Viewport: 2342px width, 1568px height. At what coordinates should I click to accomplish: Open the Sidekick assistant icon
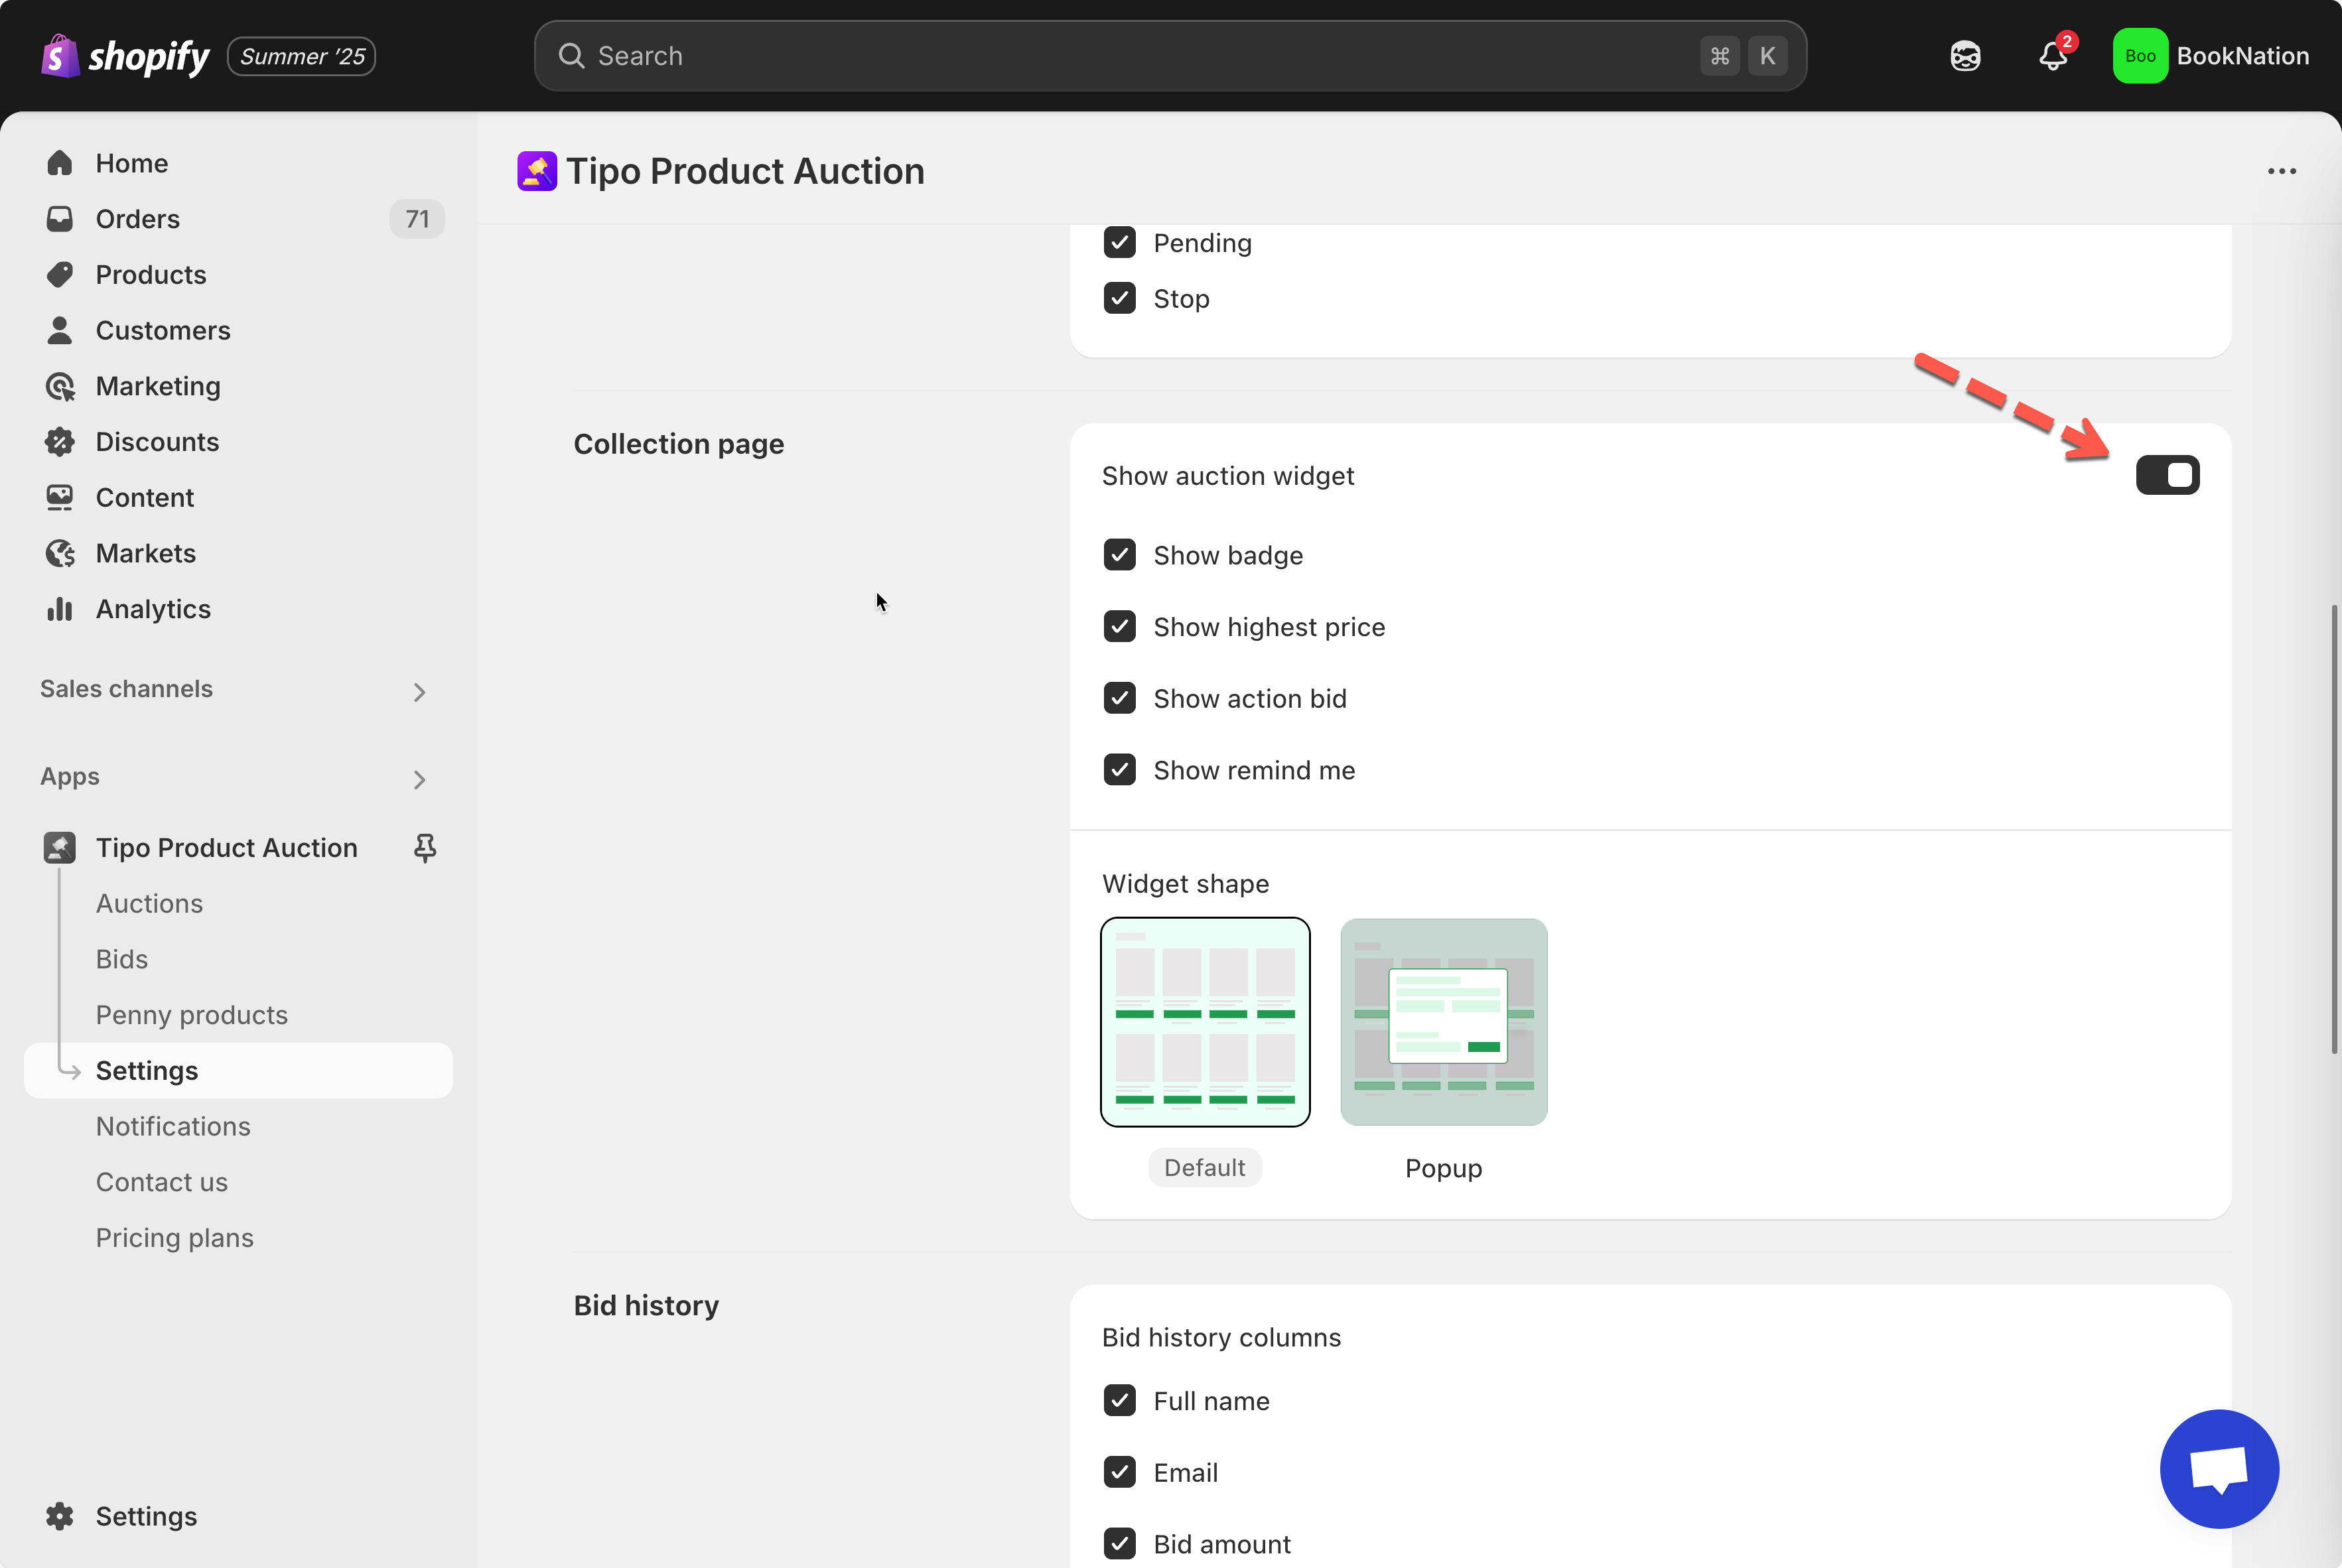click(1965, 56)
